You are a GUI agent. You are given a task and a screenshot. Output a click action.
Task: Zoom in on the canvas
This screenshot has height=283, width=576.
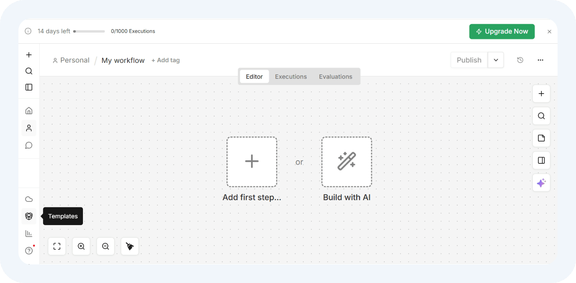pyautogui.click(x=81, y=247)
